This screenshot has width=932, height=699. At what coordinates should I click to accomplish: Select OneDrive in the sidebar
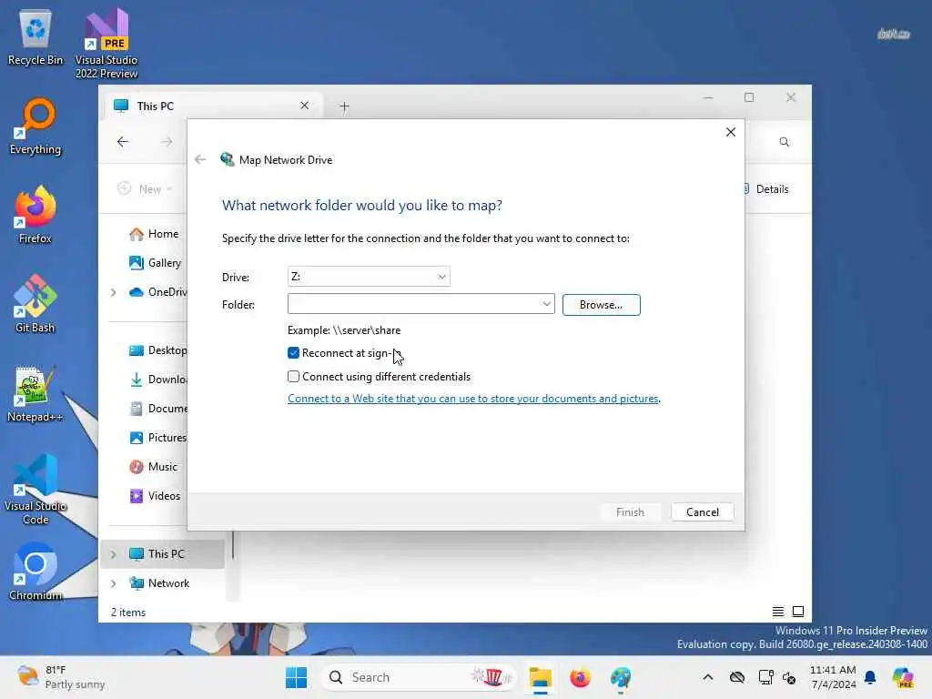click(x=157, y=292)
